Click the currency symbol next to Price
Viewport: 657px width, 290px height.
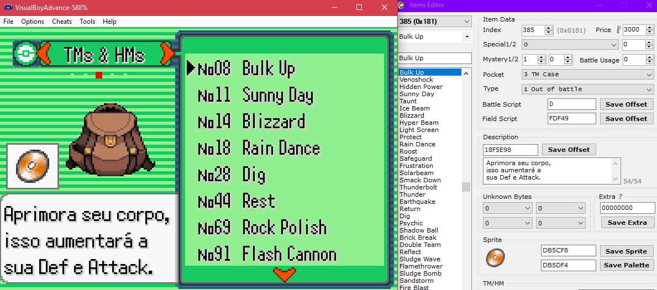[618, 30]
